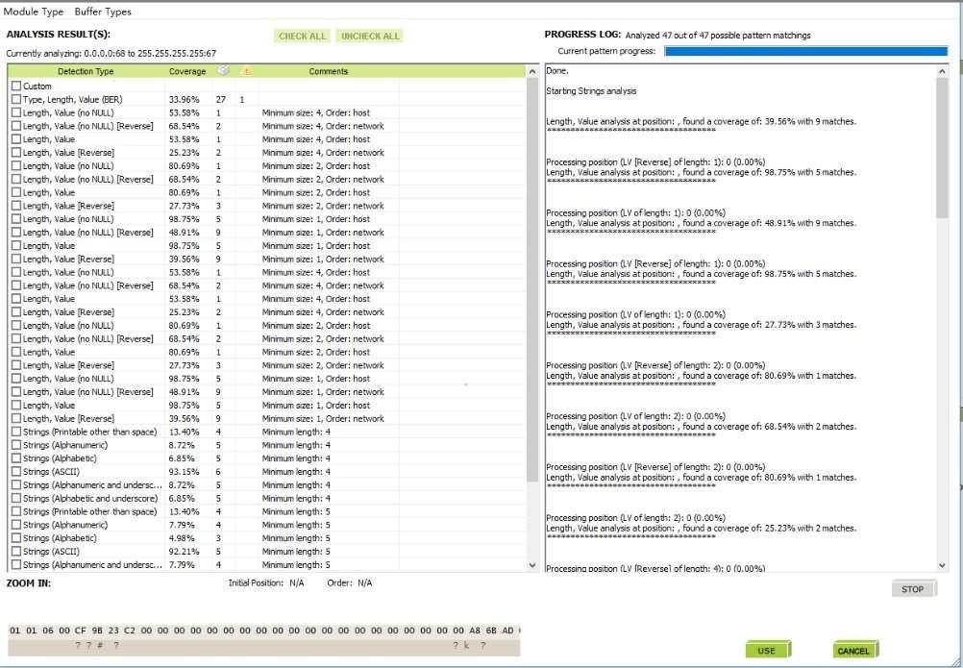
Task: Click the current pattern progress bar
Action: (x=805, y=51)
